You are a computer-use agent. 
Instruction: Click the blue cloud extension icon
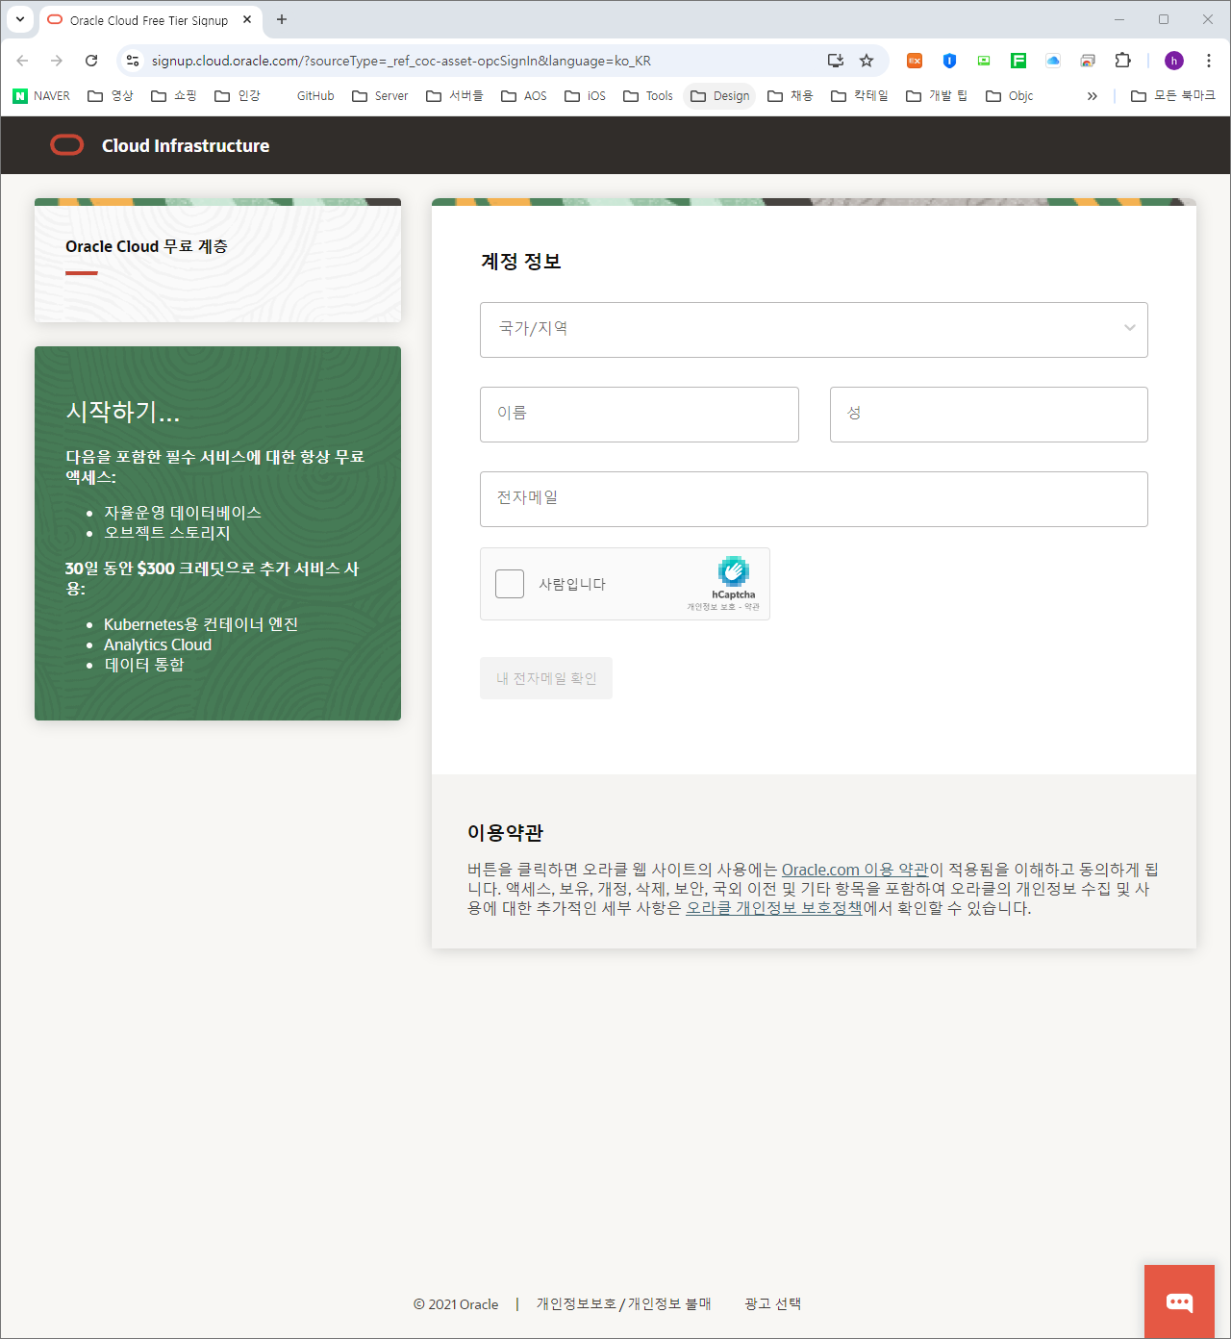coord(1053,61)
